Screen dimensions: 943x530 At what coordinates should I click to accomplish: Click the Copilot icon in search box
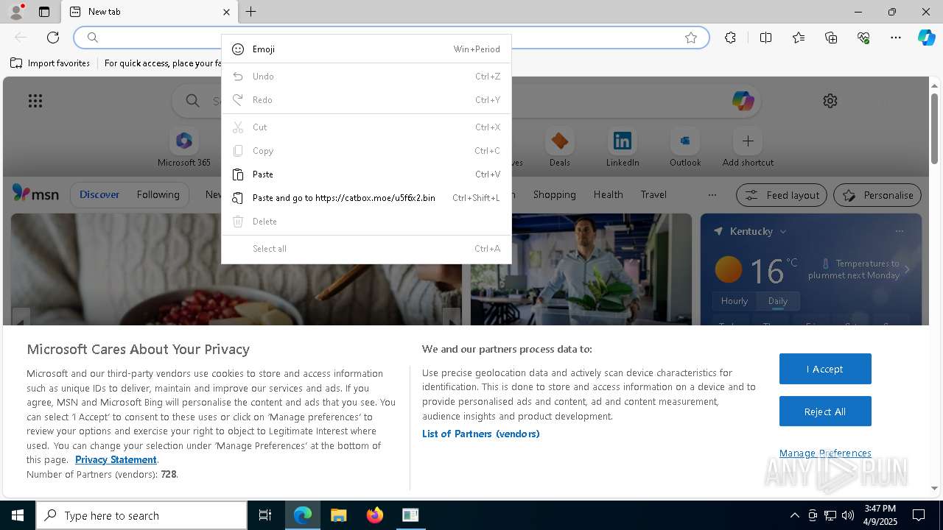[x=743, y=101]
